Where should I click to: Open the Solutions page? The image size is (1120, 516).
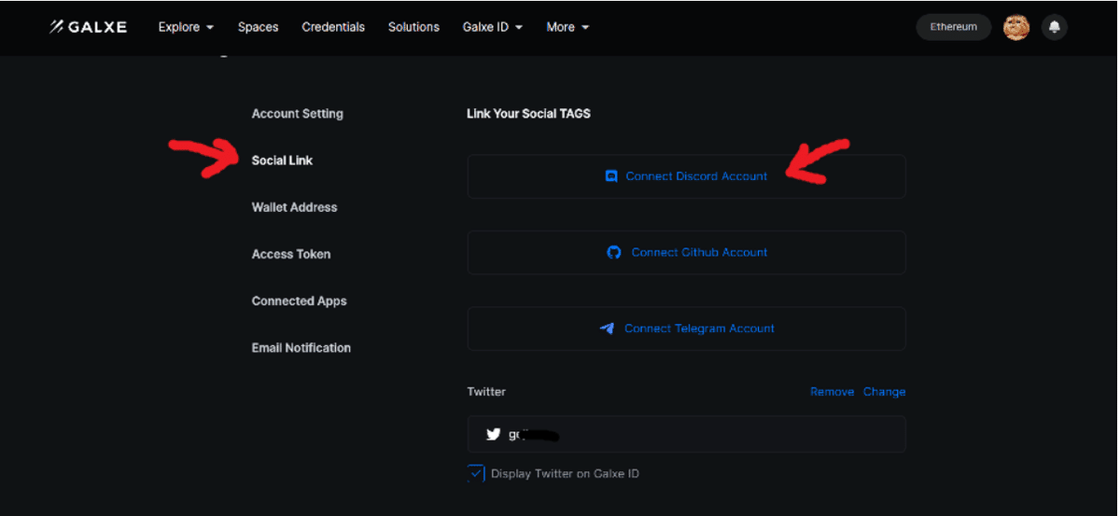[413, 27]
